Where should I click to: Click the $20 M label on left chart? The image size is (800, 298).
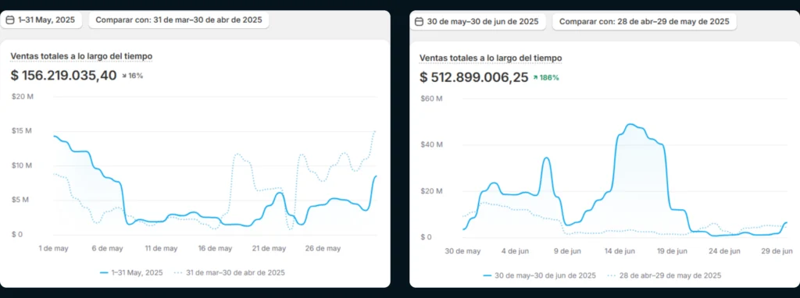pyautogui.click(x=22, y=96)
